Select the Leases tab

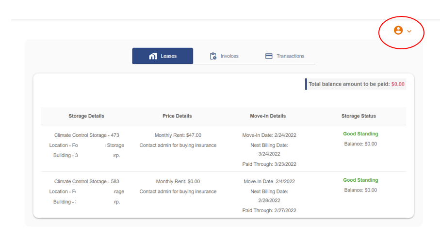163,56
